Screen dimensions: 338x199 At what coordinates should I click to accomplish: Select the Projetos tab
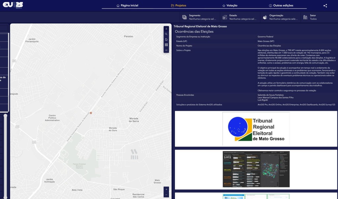[178, 6]
